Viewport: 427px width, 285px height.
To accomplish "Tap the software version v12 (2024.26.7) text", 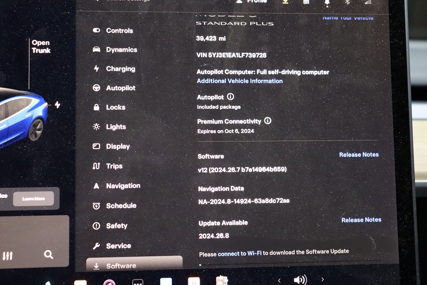I will tap(242, 170).
